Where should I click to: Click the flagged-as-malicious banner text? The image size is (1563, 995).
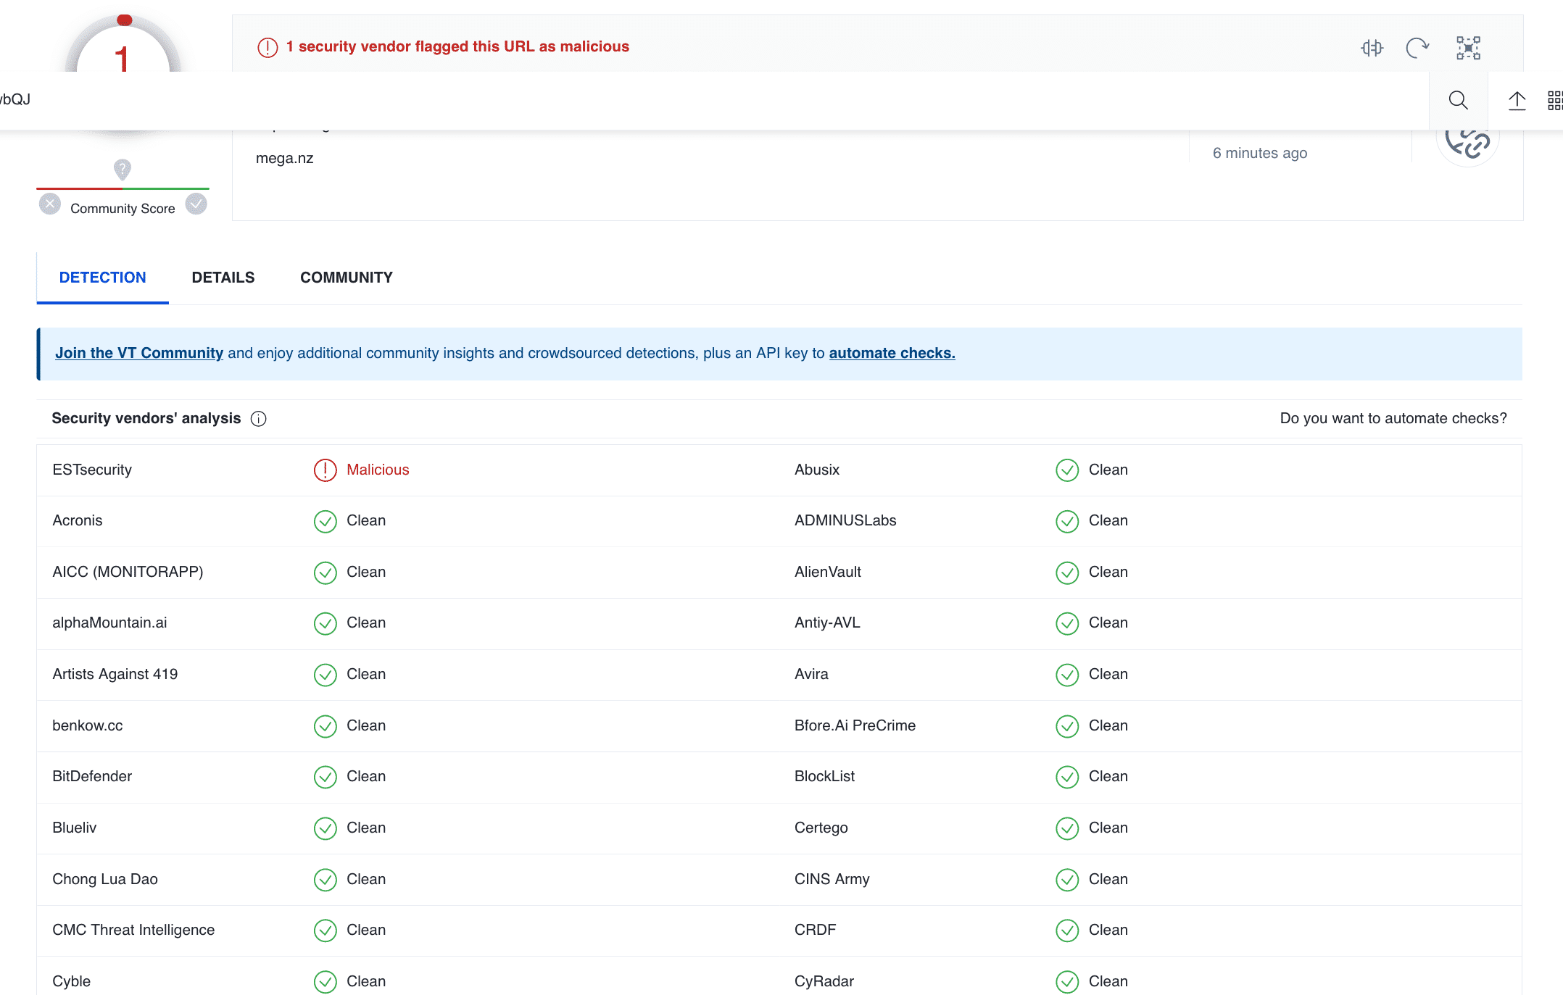click(x=457, y=46)
